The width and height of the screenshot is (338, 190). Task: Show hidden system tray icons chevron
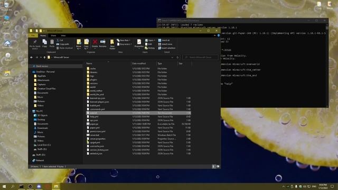point(284,186)
